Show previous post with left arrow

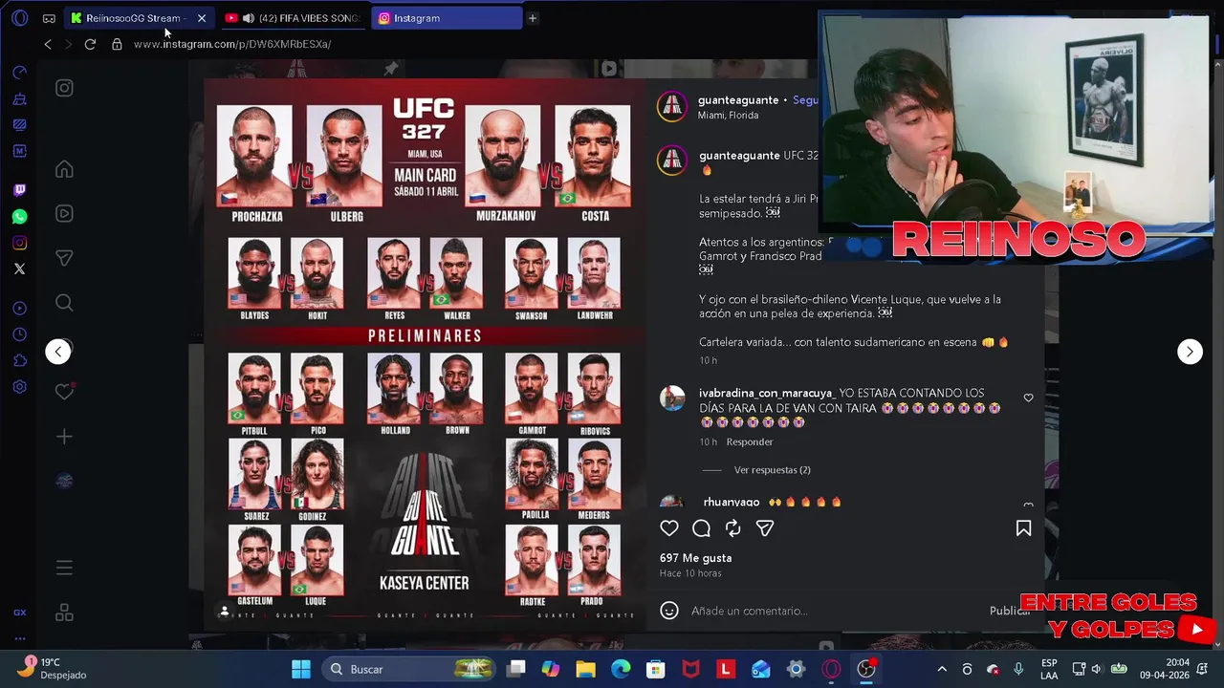pyautogui.click(x=58, y=352)
